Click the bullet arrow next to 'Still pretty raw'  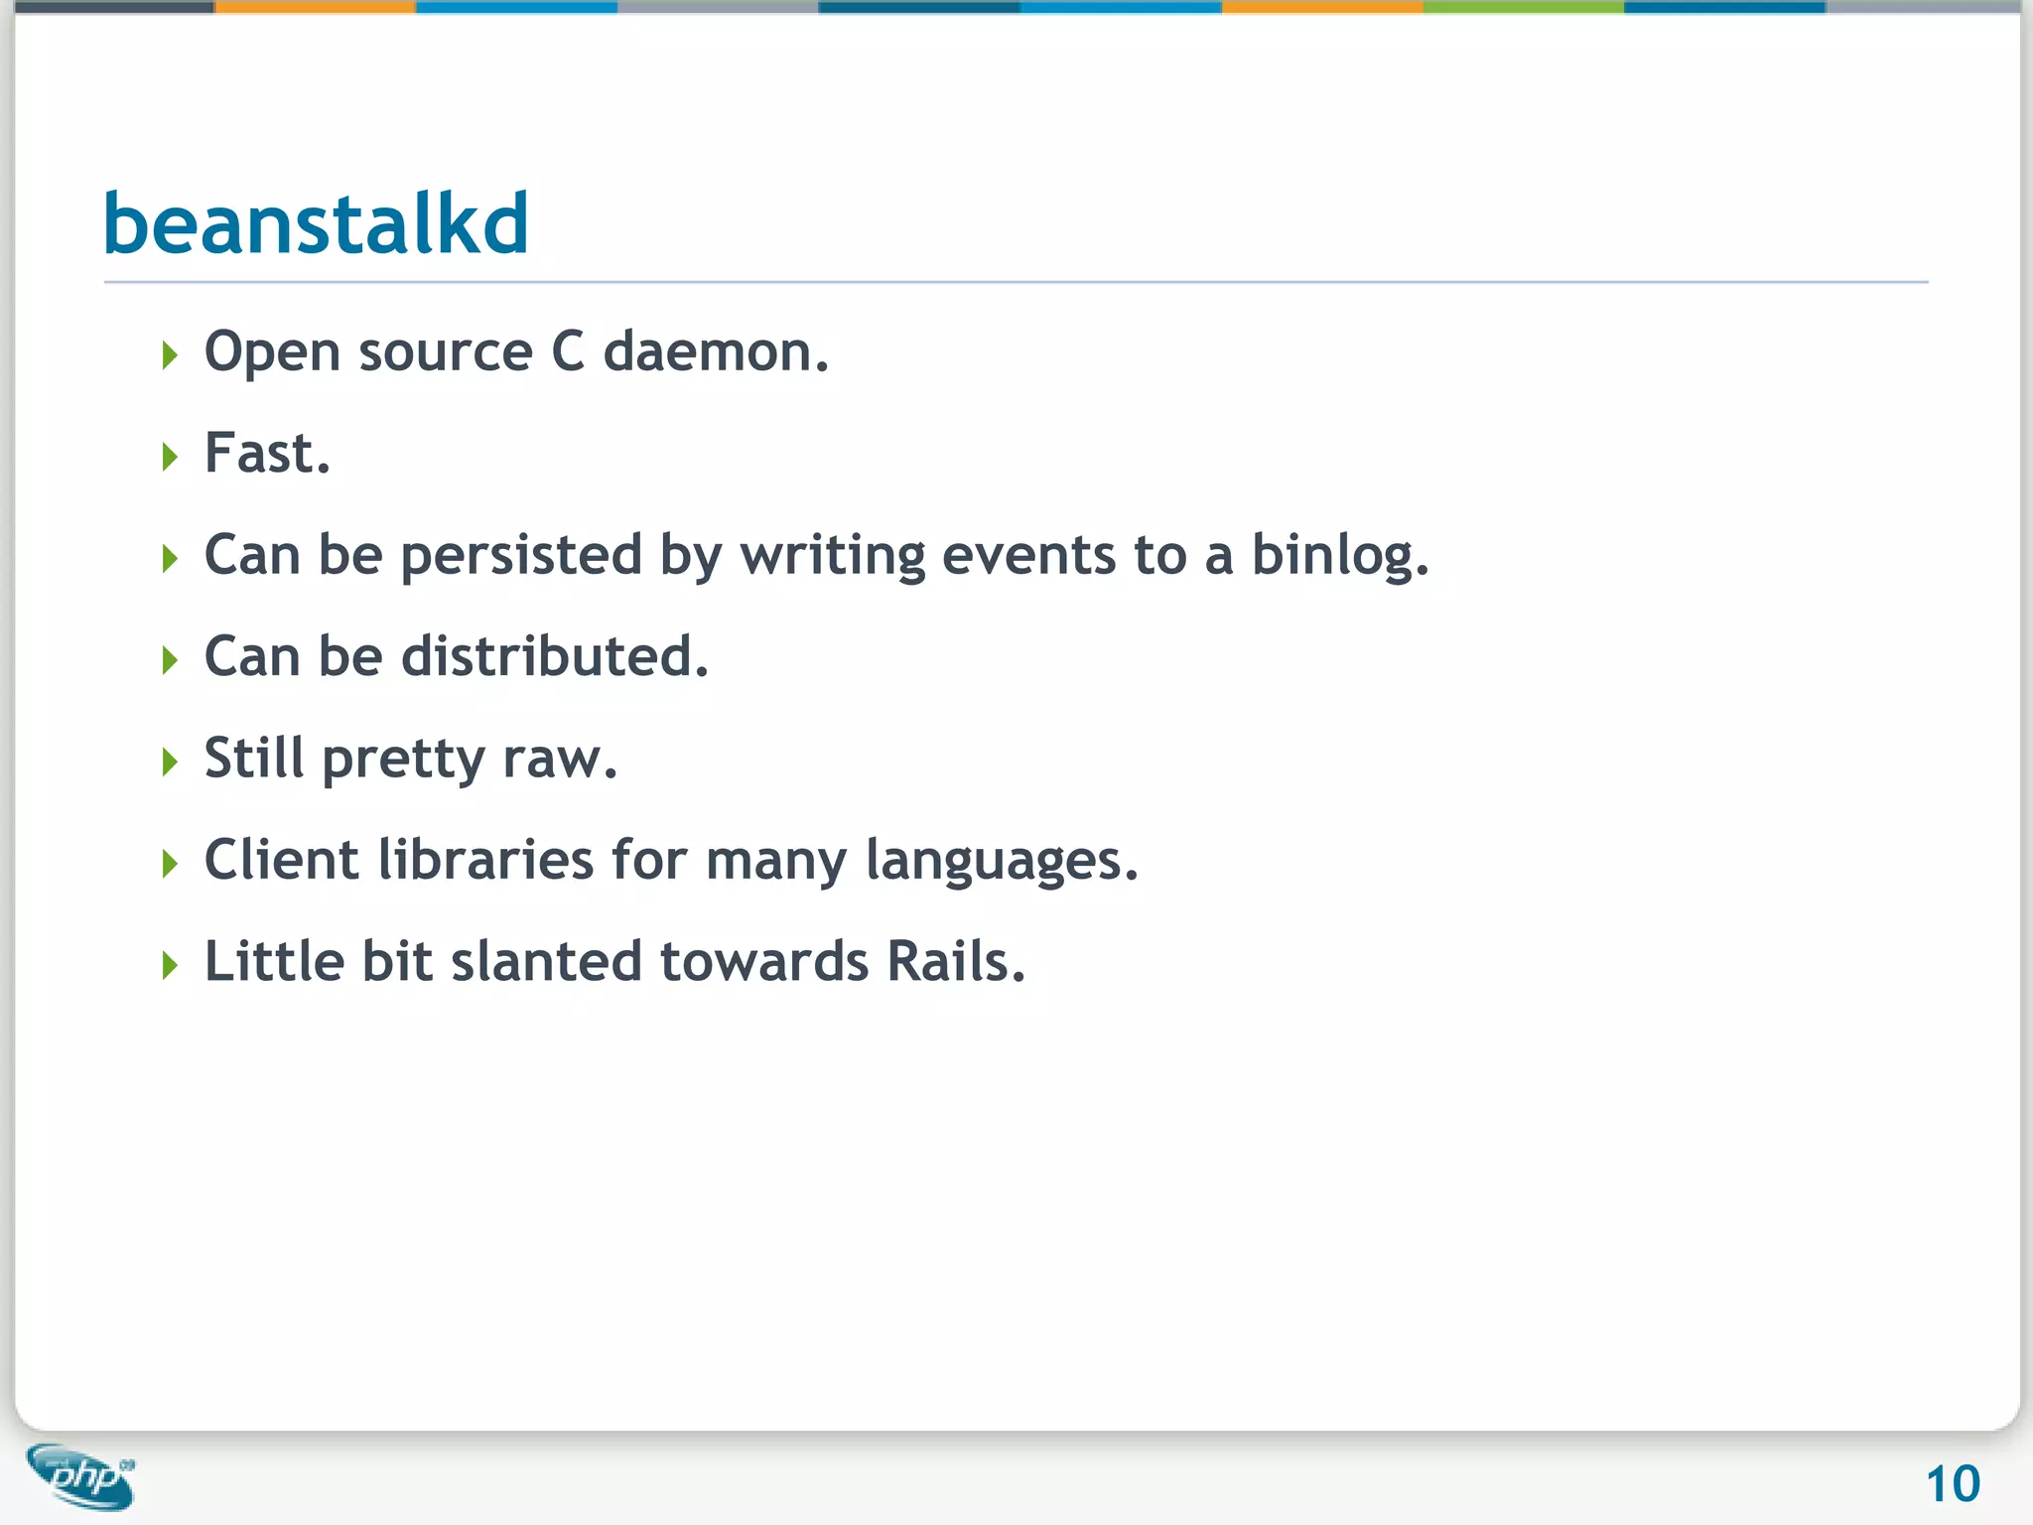(x=170, y=762)
